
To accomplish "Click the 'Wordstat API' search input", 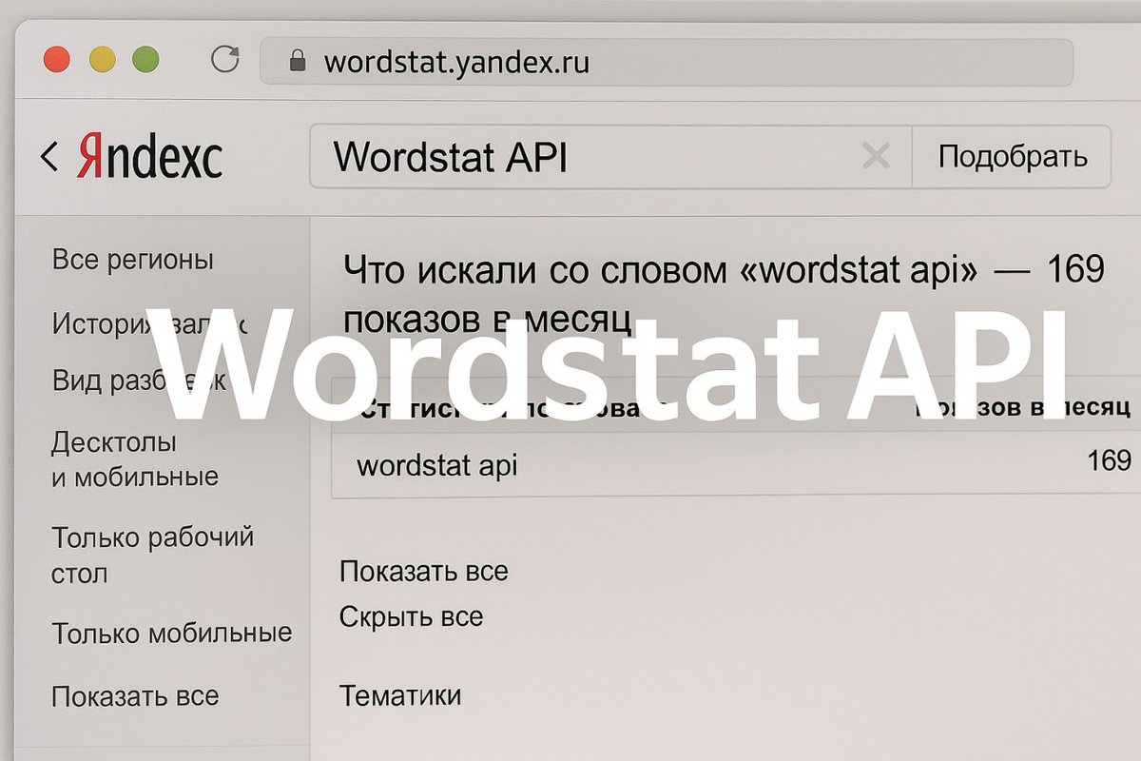I will coord(610,156).
